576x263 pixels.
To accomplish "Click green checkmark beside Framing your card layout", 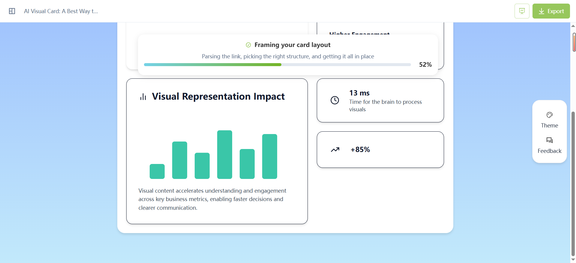I will (248, 45).
